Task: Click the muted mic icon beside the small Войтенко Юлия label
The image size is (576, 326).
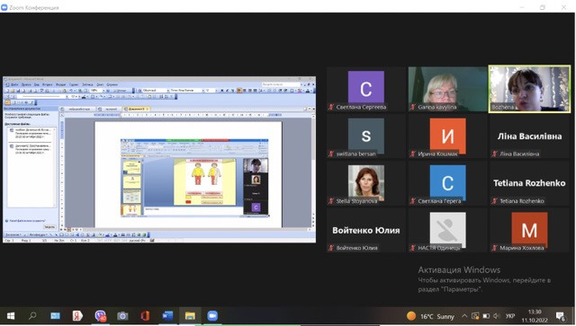Action: coord(331,248)
